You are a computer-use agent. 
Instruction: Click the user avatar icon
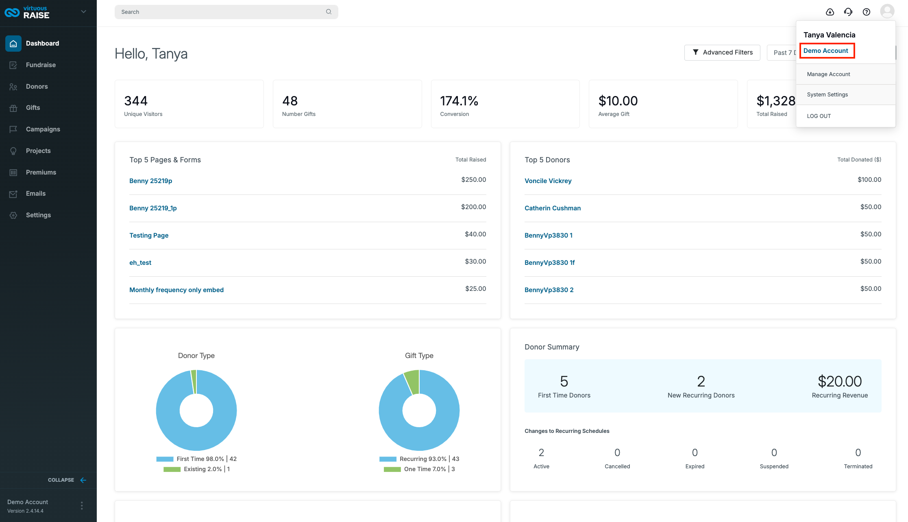887,11
